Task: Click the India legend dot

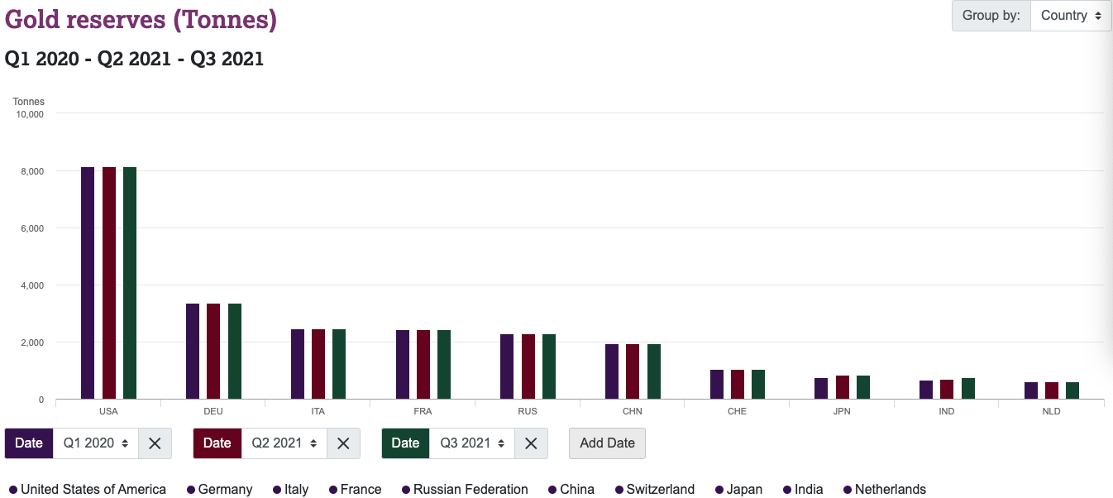Action: [x=787, y=490]
